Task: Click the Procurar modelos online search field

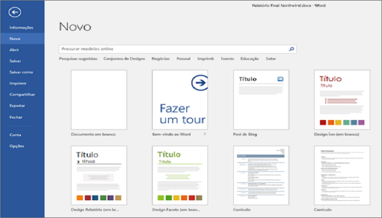Action: 172,49
